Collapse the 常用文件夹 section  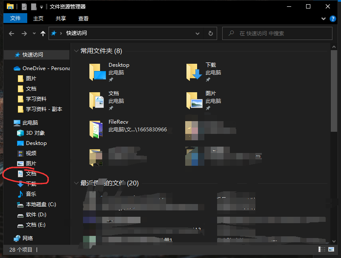(x=76, y=51)
